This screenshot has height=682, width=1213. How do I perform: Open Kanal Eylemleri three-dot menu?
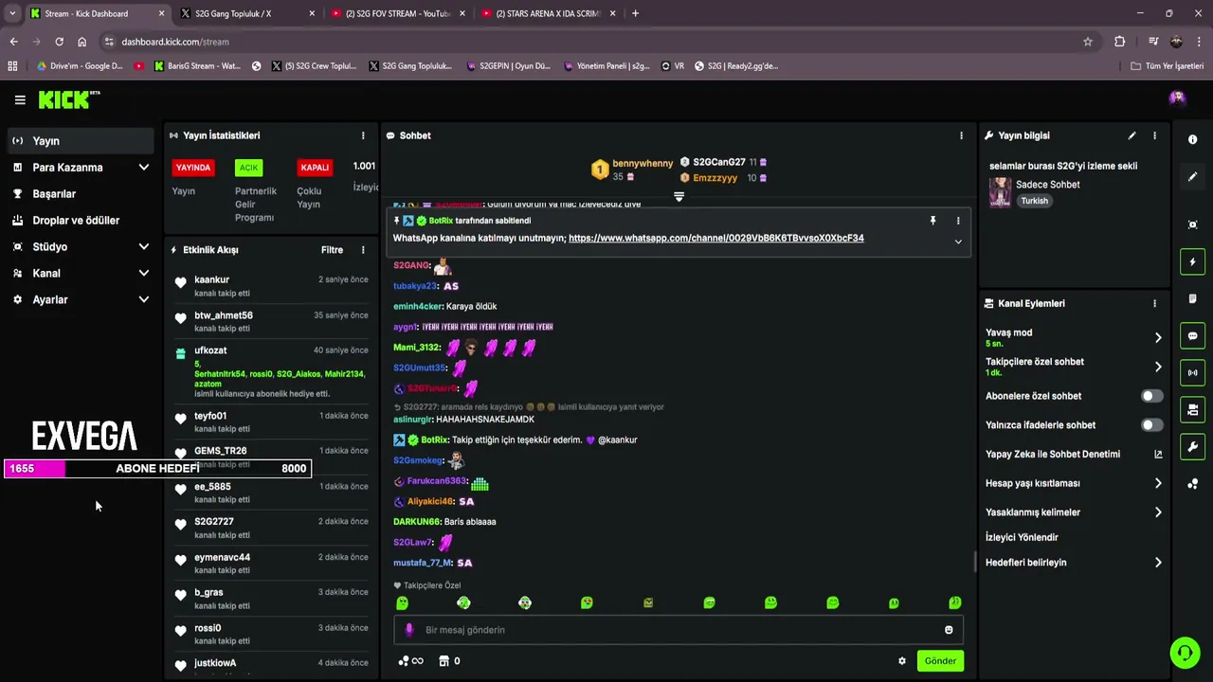coord(1154,303)
